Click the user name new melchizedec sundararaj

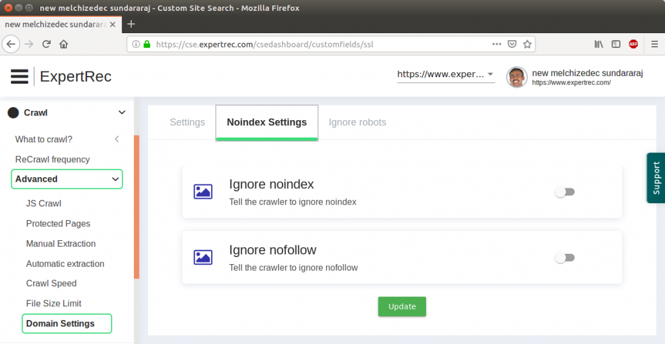[587, 73]
